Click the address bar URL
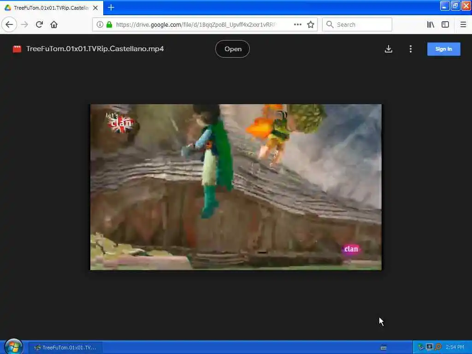The width and height of the screenshot is (472, 354). coord(195,24)
